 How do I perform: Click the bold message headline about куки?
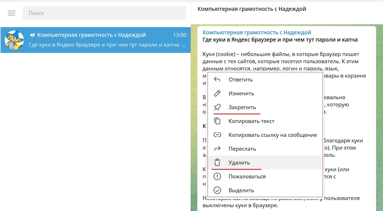[280, 40]
